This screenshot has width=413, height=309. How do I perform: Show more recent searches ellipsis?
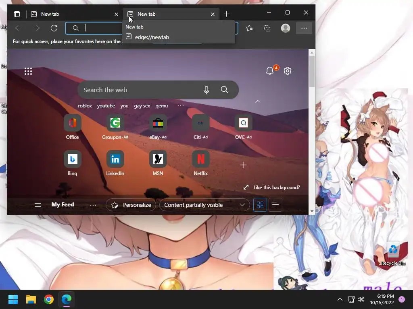[180, 106]
